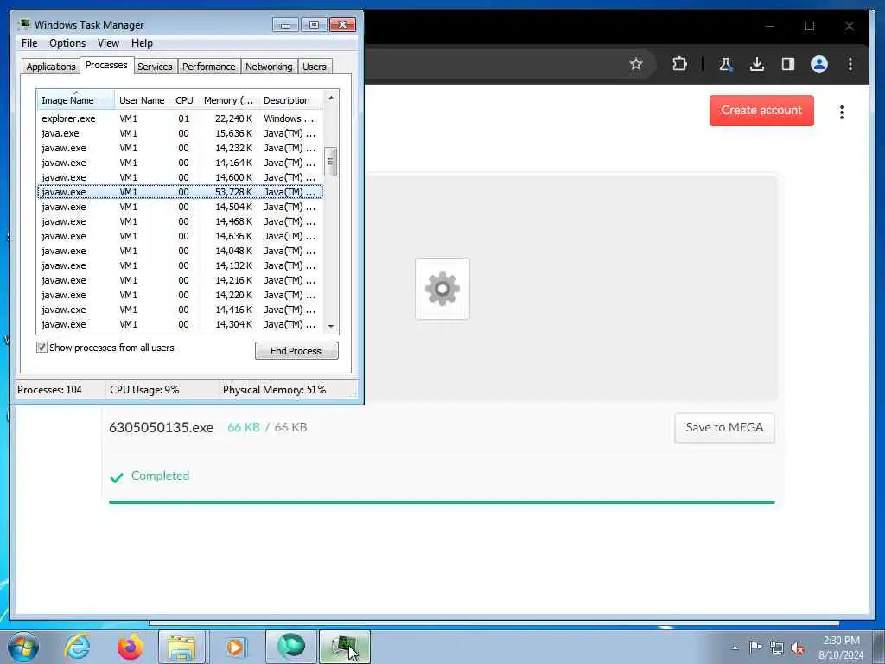Select the explorer.exe process row
Image resolution: width=885 pixels, height=664 pixels.
pos(180,118)
